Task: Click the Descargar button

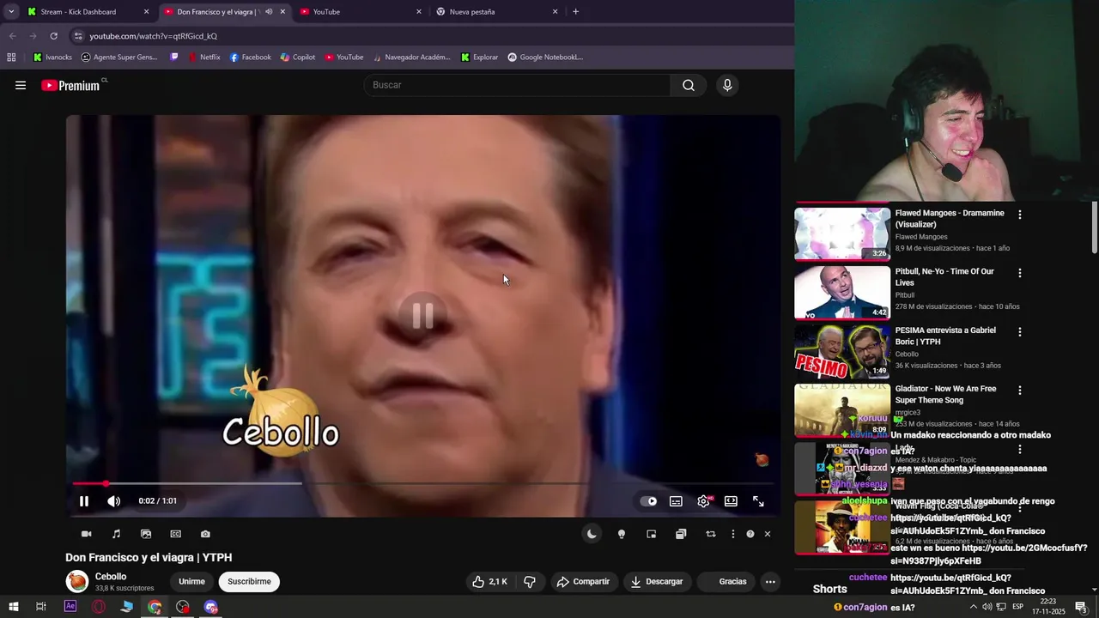Action: coord(657,581)
